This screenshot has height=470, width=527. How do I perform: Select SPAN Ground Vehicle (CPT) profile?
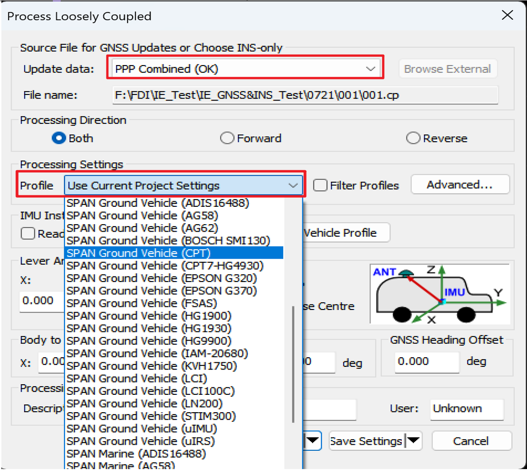tap(174, 253)
